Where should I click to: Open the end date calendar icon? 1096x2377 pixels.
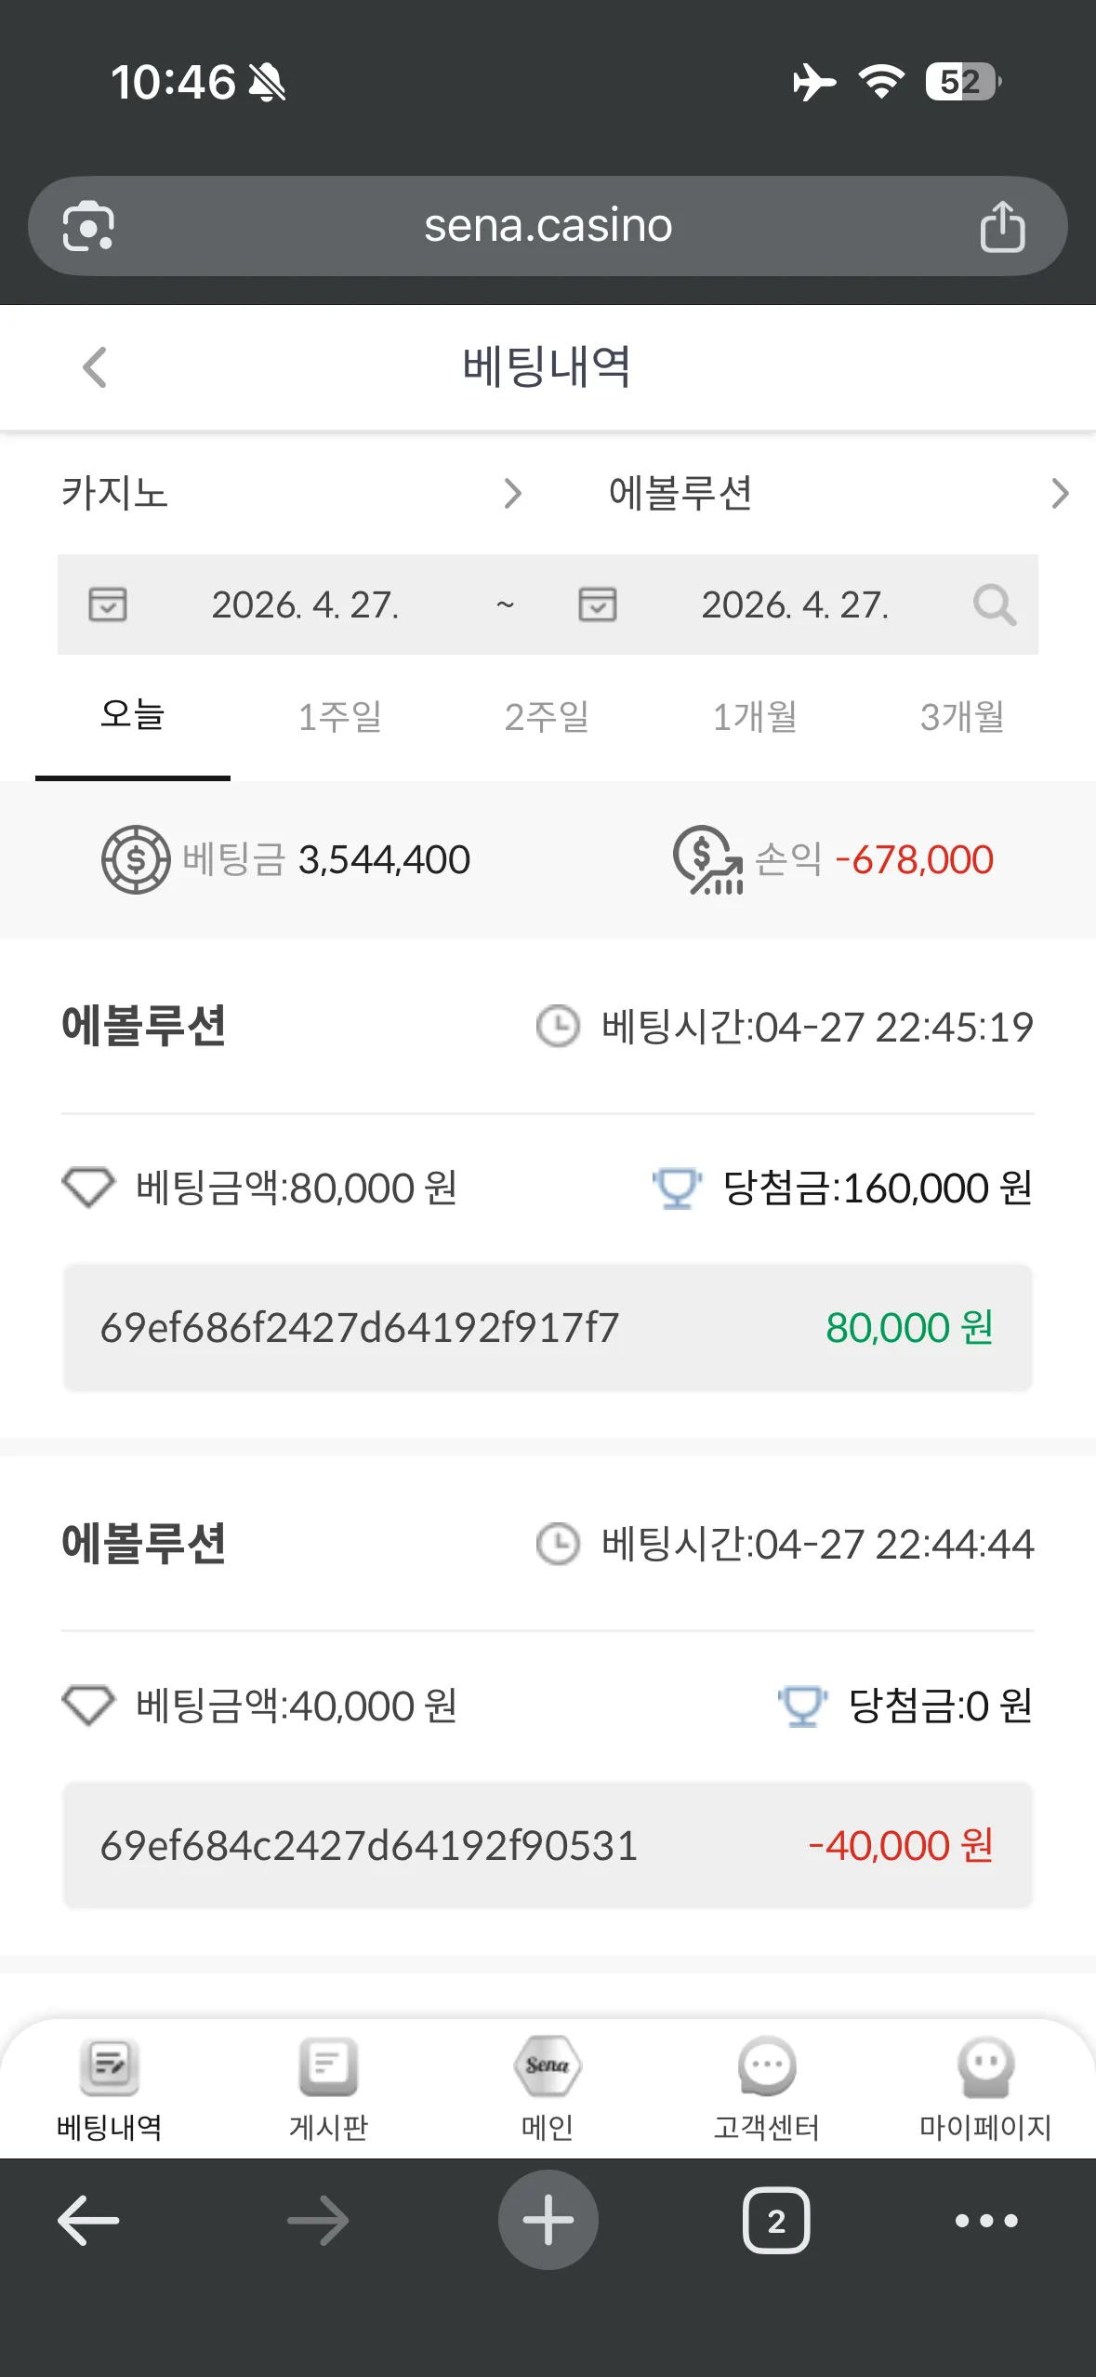598,604
